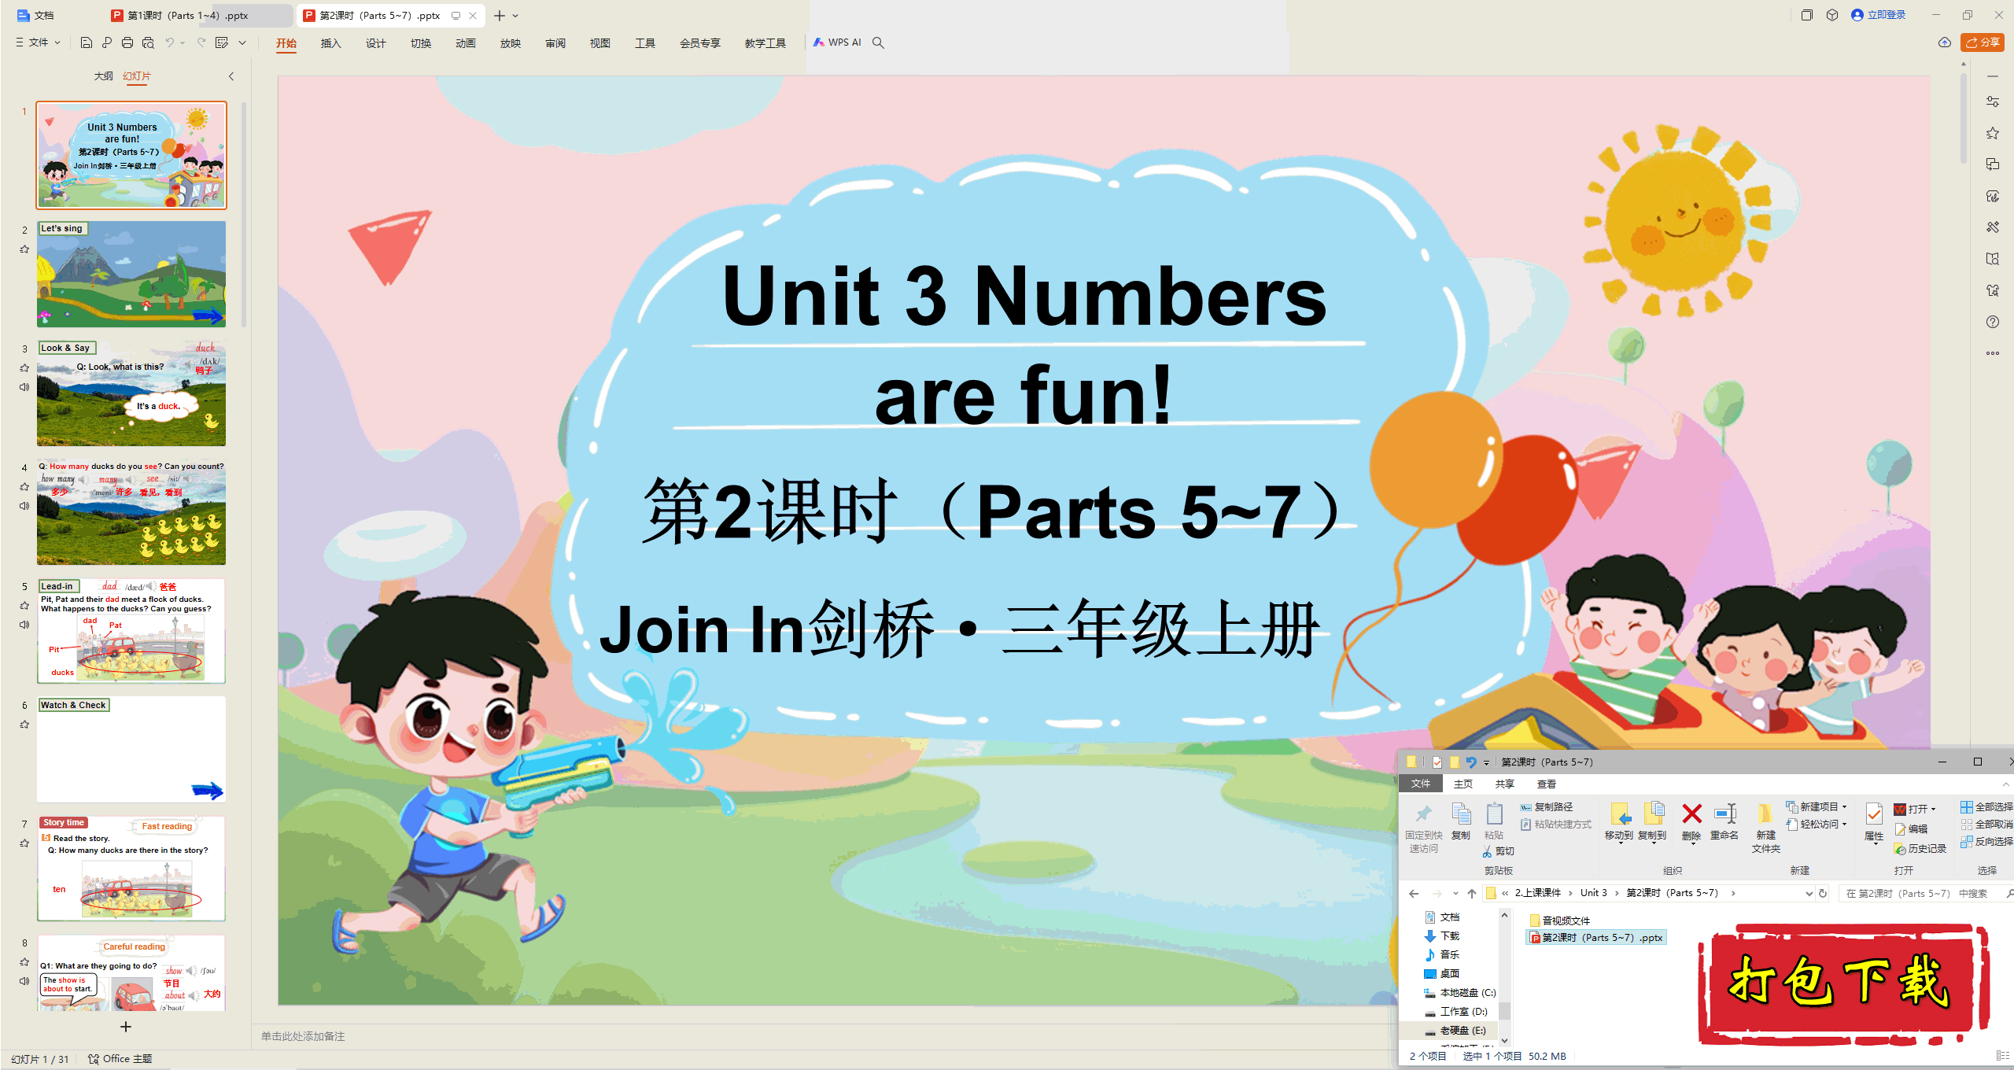Image resolution: width=2014 pixels, height=1070 pixels.
Task: Click the Print icon in the WPS toolbar
Action: pos(127,42)
